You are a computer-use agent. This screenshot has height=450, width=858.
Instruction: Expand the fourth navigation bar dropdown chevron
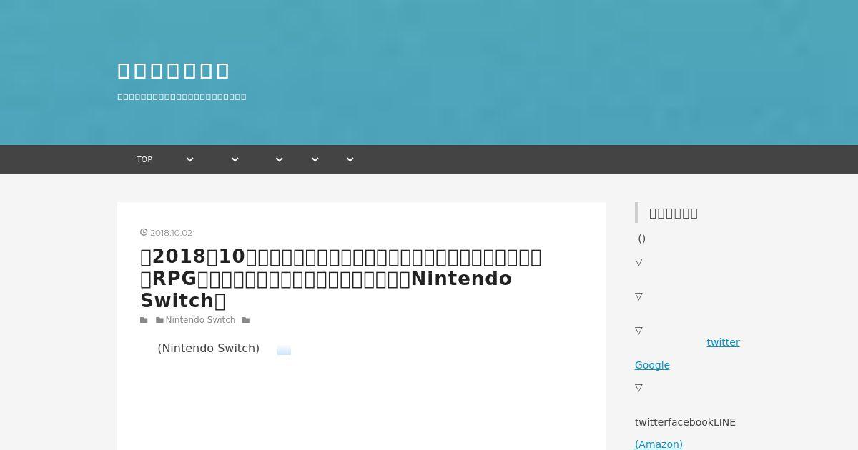315,159
